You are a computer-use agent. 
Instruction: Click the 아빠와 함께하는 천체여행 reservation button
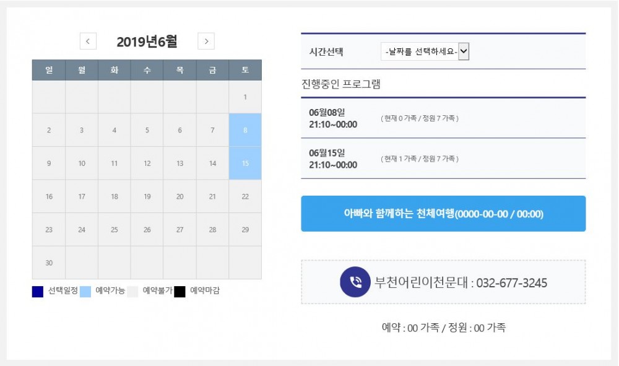point(443,213)
